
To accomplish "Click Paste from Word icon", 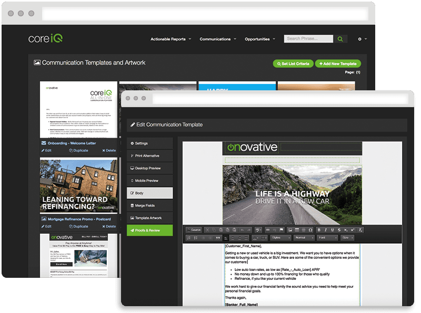I will (234, 230).
